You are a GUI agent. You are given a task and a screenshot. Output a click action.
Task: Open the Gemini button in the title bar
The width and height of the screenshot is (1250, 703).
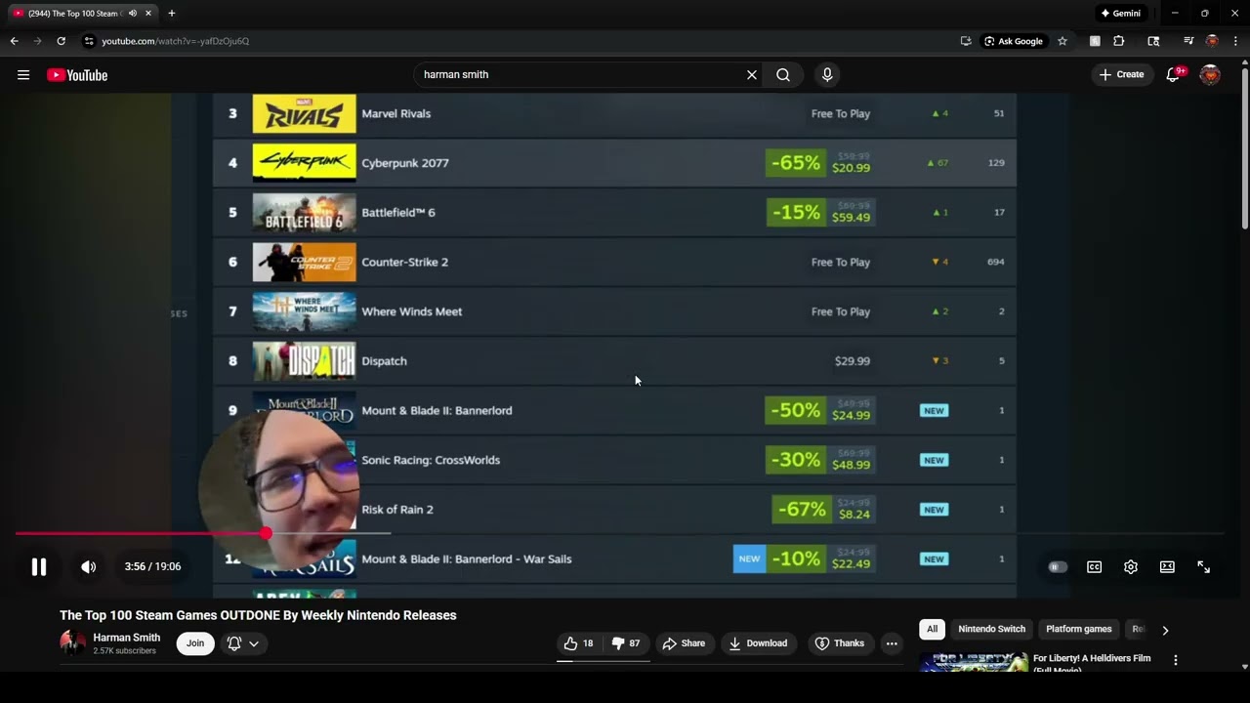click(1120, 14)
